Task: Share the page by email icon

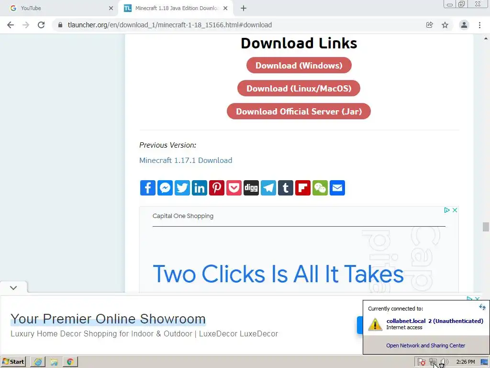Action: pos(337,188)
